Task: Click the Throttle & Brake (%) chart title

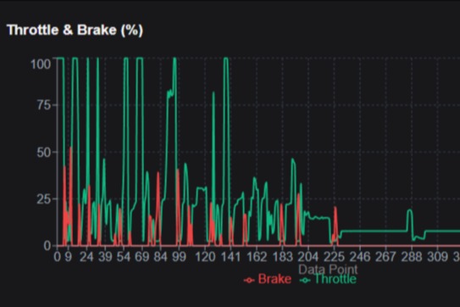Action: pos(75,31)
